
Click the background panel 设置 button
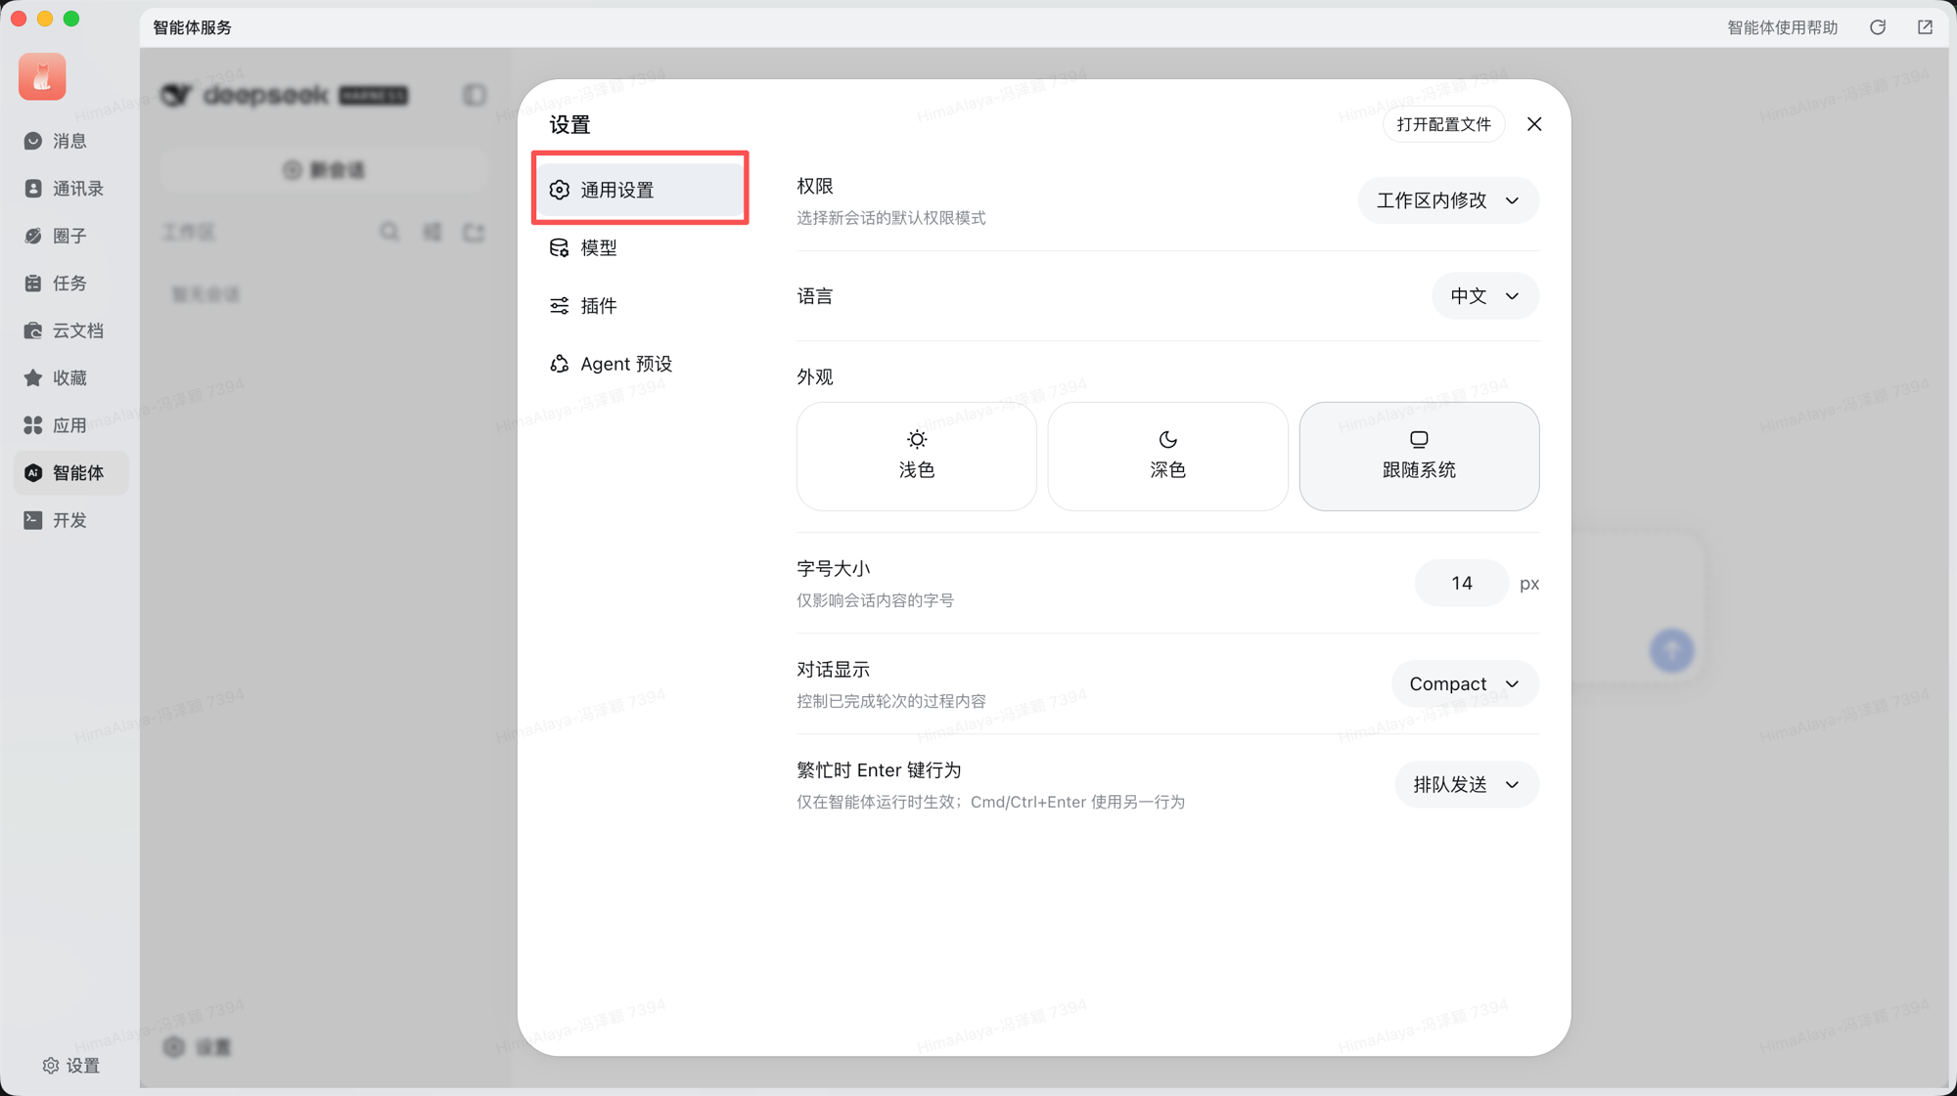click(198, 1047)
